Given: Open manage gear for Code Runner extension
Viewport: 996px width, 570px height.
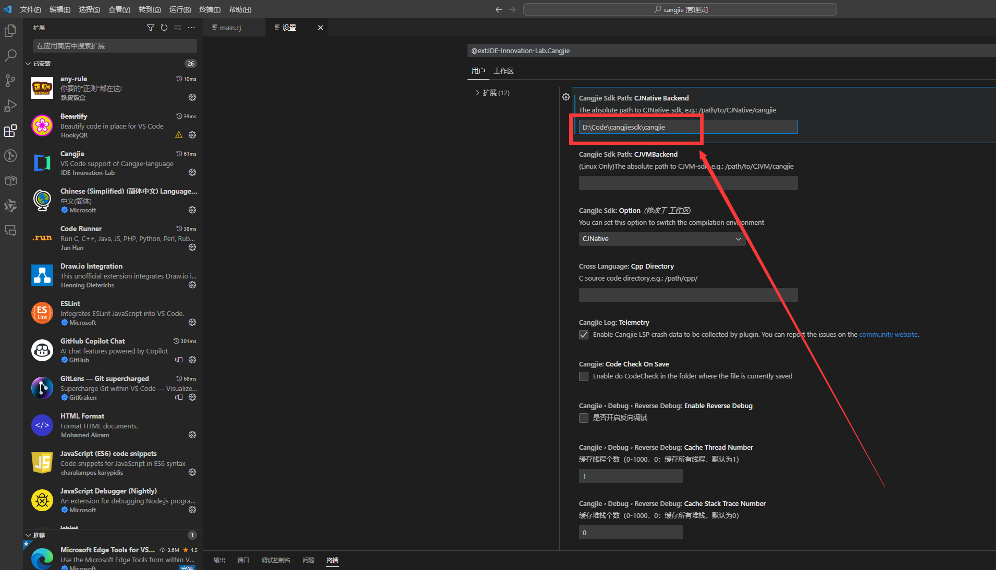Looking at the screenshot, I should coord(192,247).
